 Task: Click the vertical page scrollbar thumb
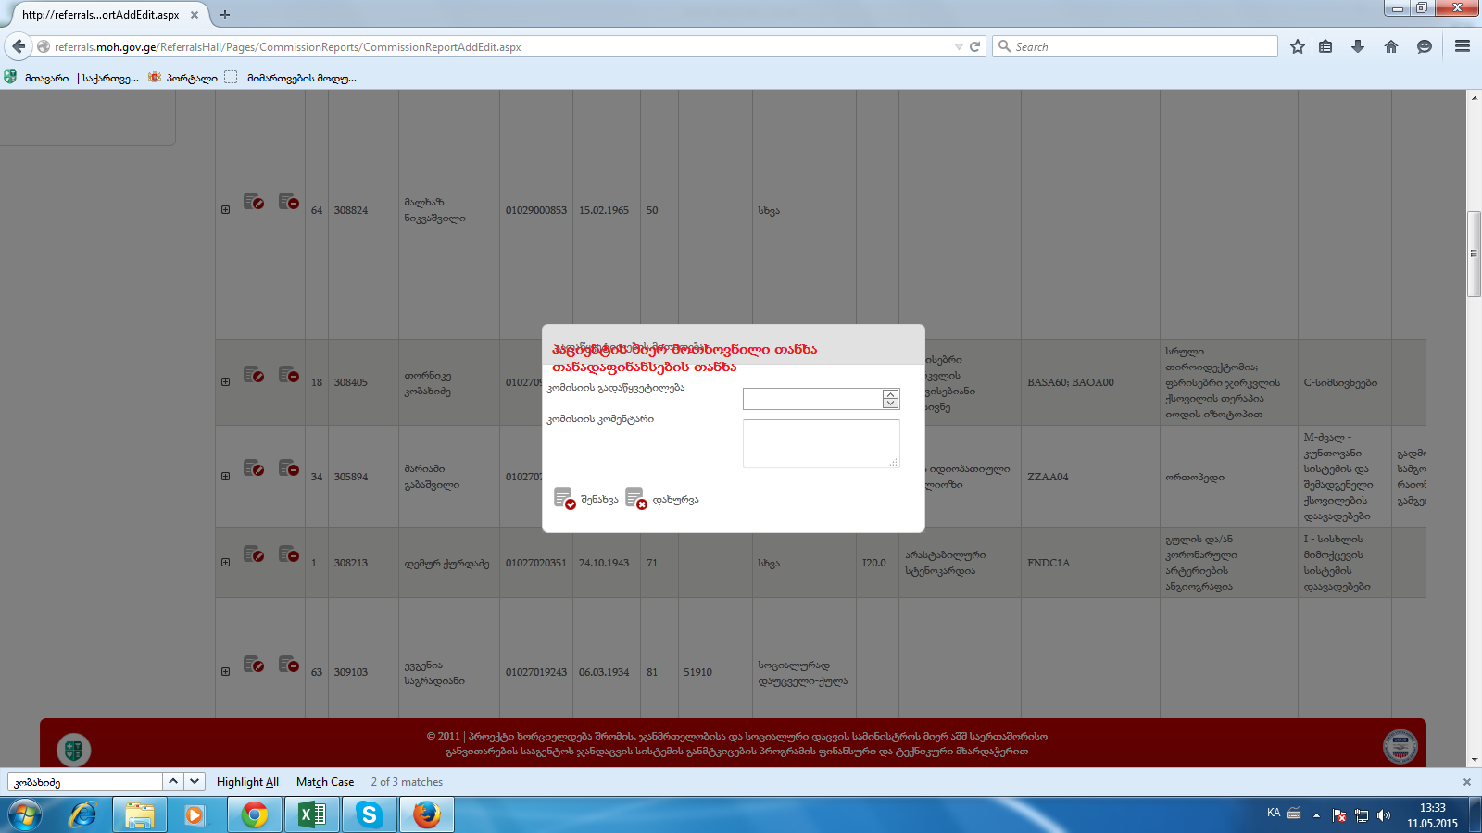[1474, 254]
